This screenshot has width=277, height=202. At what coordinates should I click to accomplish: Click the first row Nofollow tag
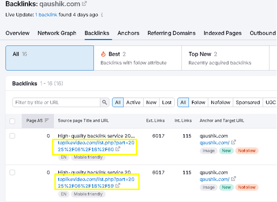247,151
